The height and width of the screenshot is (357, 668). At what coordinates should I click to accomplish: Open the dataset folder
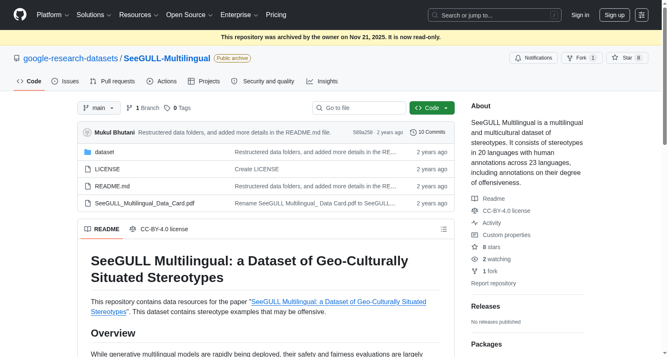pos(104,152)
